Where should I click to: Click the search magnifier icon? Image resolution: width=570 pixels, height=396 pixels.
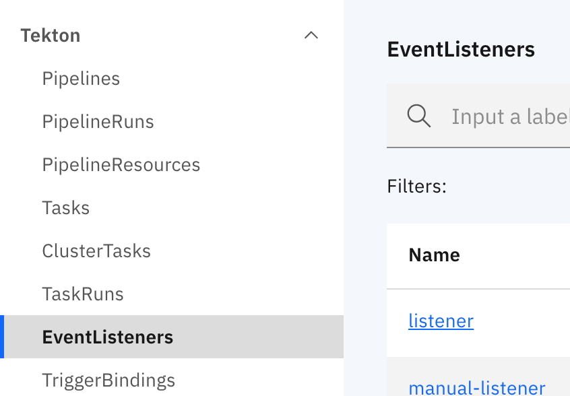point(419,116)
